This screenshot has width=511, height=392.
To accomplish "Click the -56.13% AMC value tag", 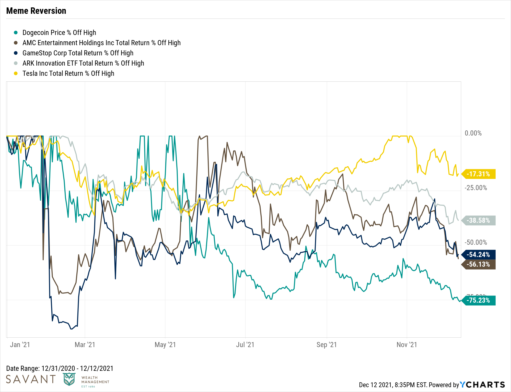I will 478,264.
